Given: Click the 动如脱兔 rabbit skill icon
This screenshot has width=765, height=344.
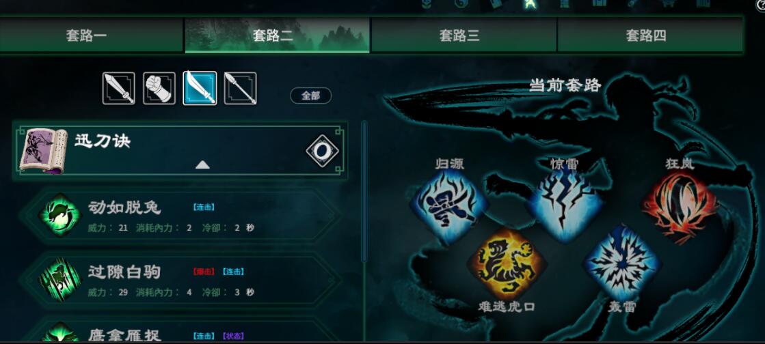Looking at the screenshot, I should pos(59,215).
